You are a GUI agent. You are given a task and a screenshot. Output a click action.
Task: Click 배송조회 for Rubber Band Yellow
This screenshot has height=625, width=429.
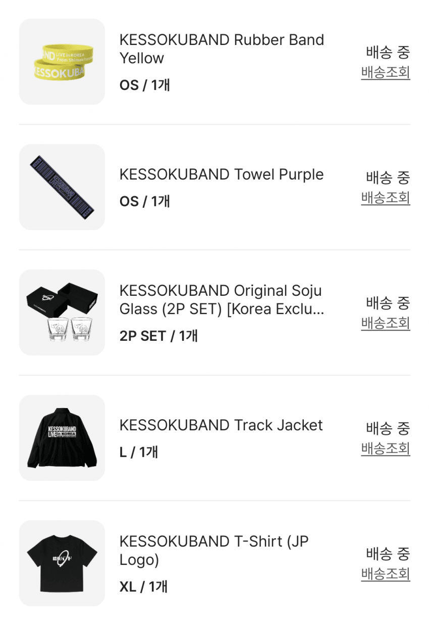386,72
